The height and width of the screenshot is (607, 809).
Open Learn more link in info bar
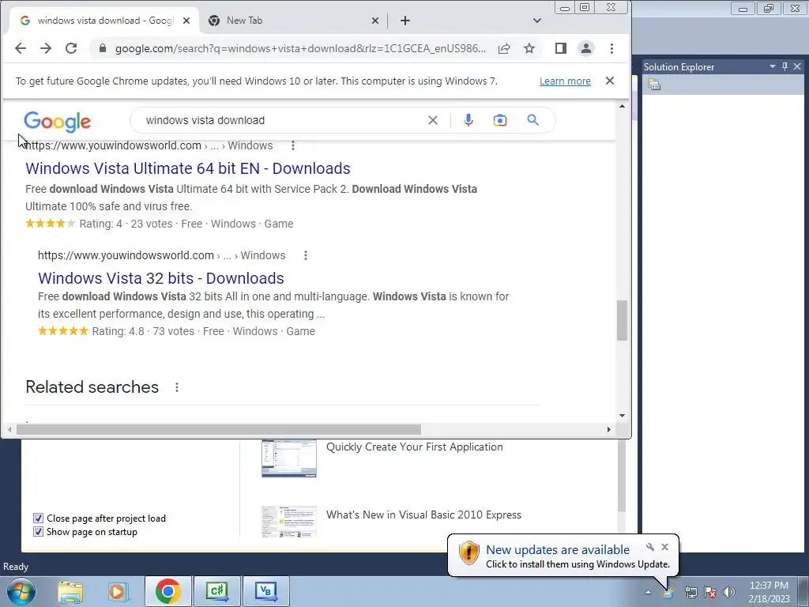pyautogui.click(x=565, y=81)
